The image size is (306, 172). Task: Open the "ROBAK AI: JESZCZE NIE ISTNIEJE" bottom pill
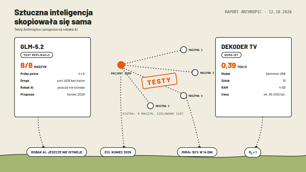[57, 152]
